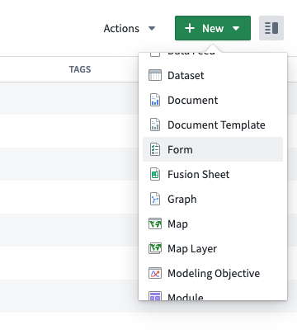Select Module at the menu bottom
Screen dimensions: 297x334
(213, 293)
